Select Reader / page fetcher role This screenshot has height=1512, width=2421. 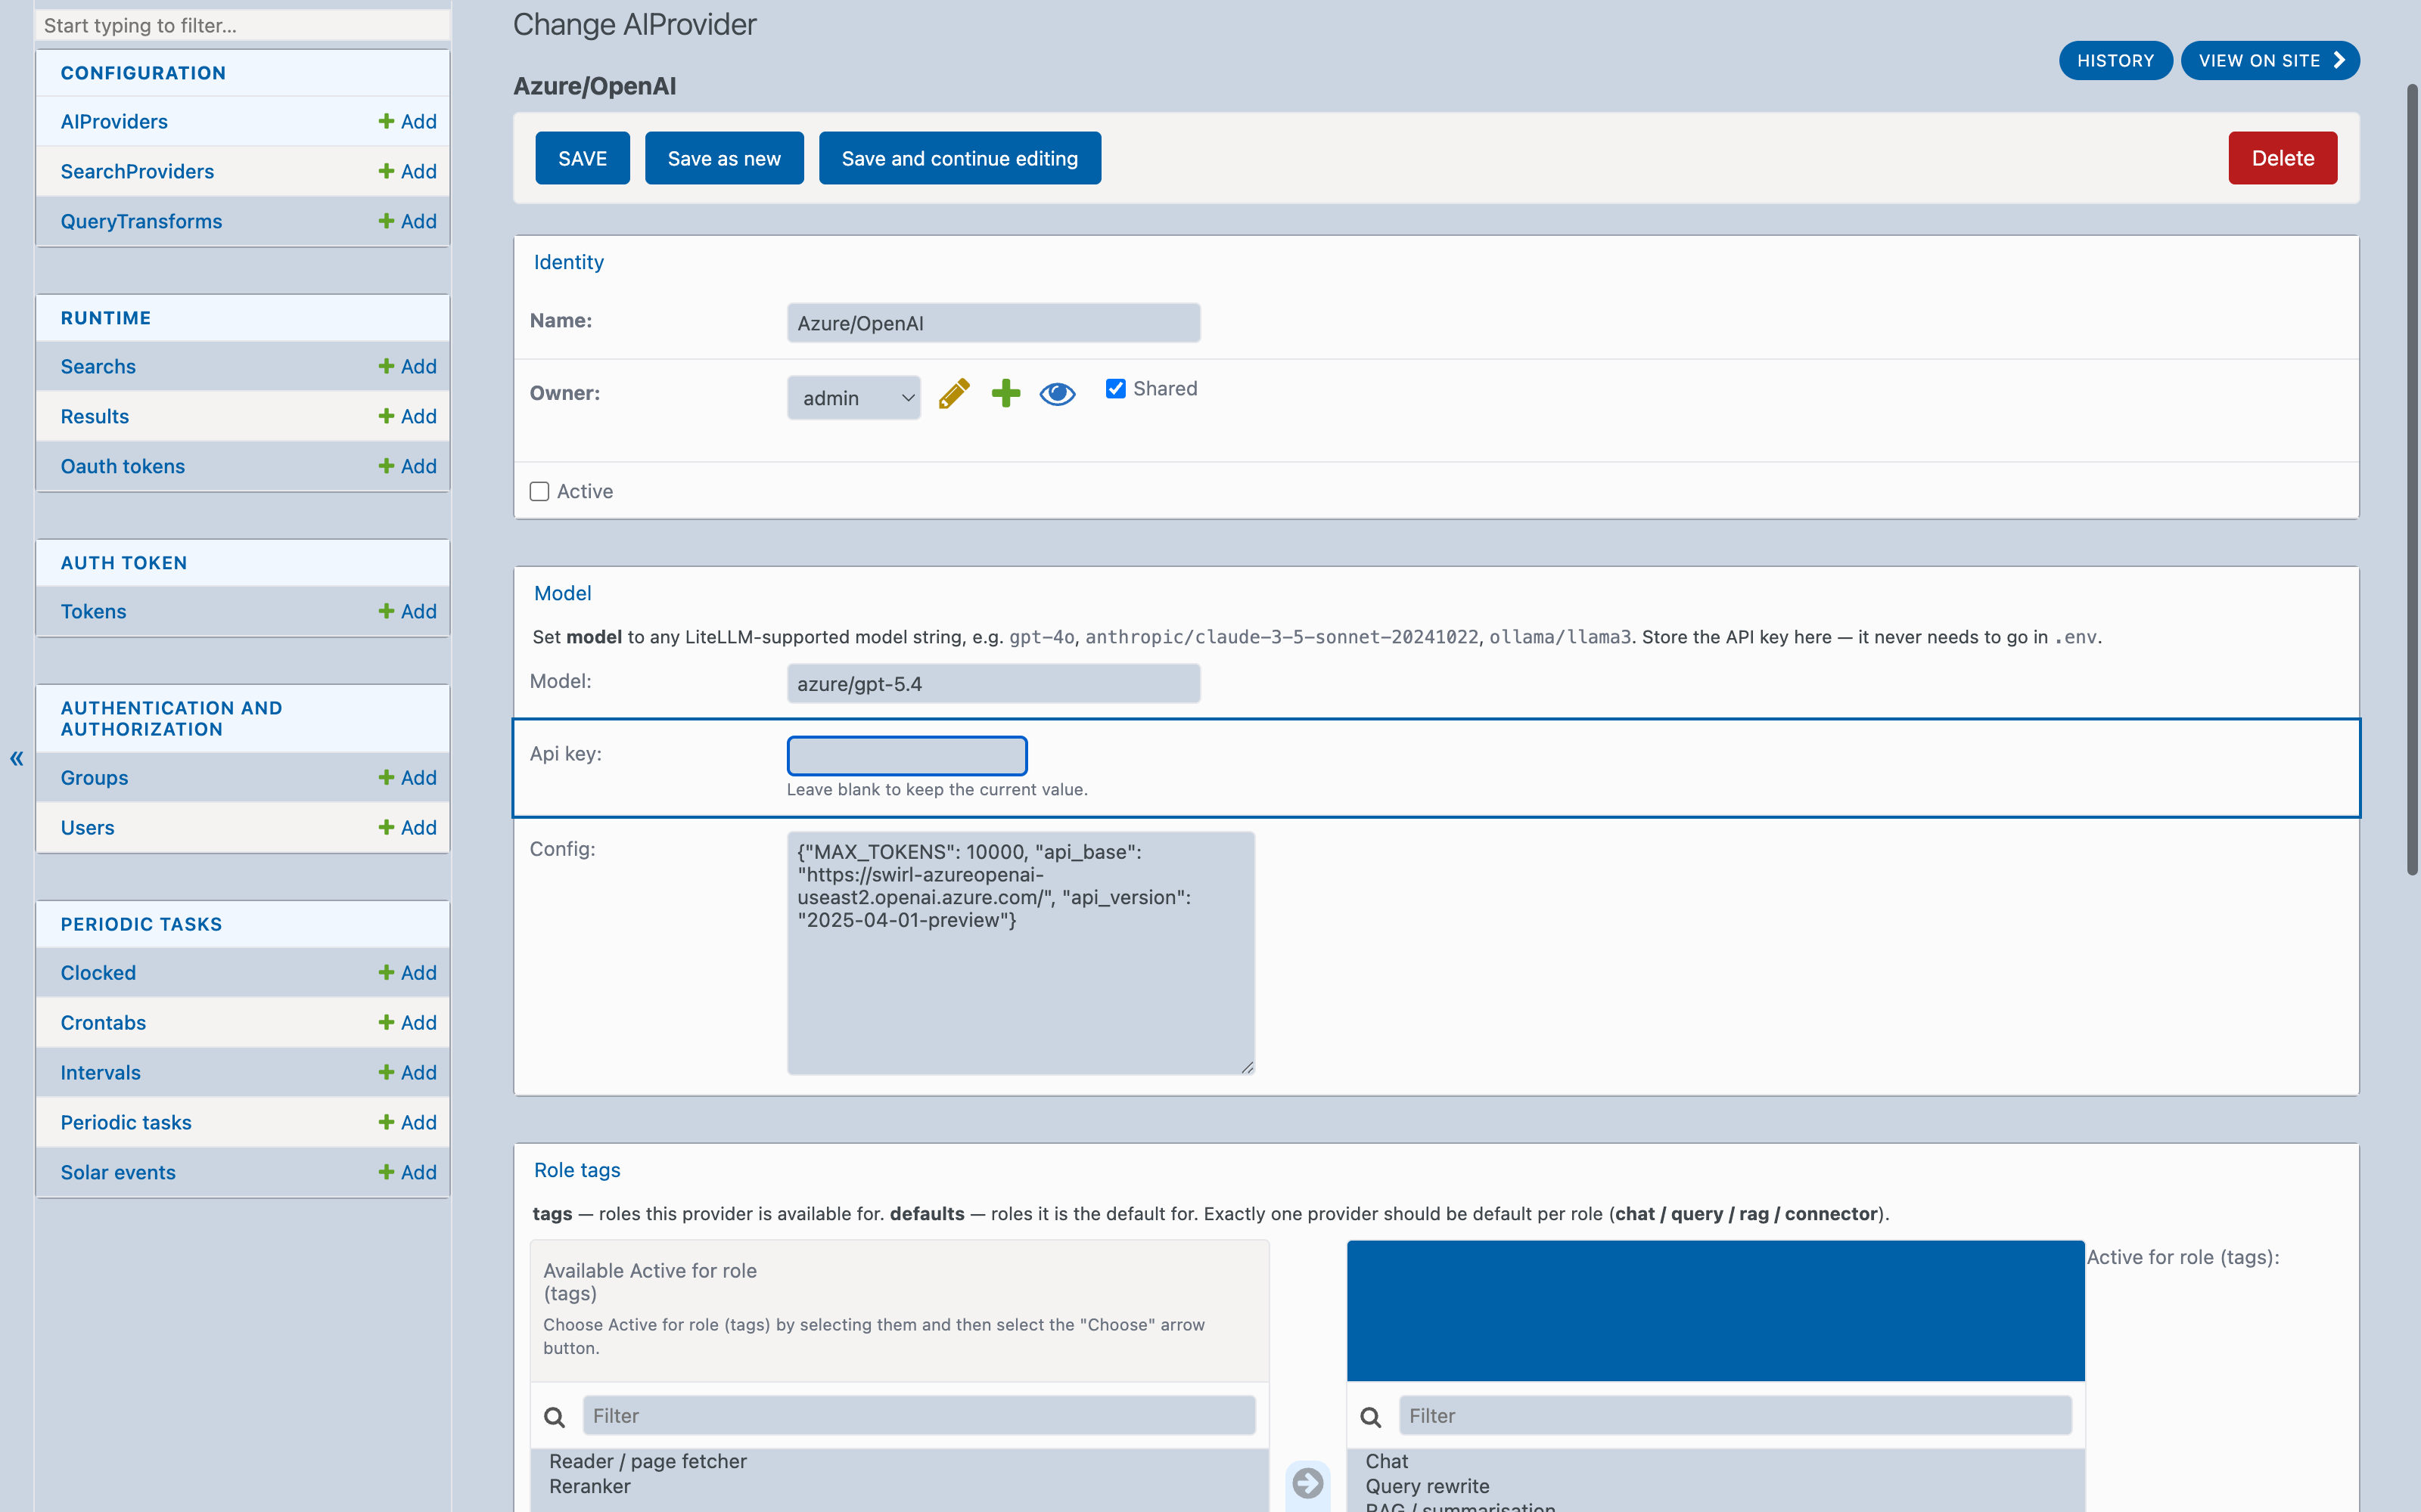648,1461
